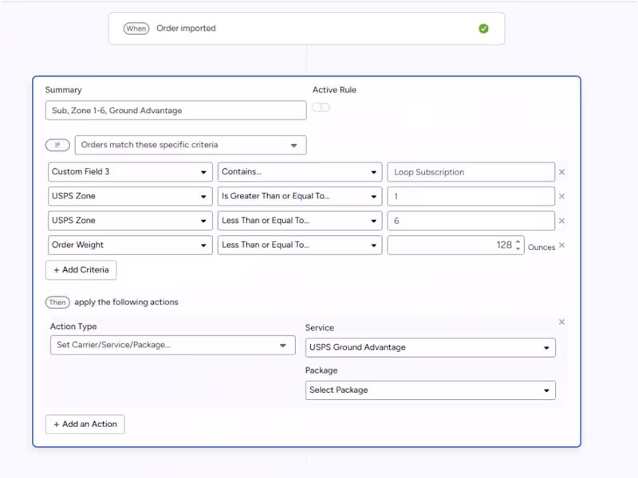
Task: Remove the Order Weight criteria row
Action: (562, 245)
